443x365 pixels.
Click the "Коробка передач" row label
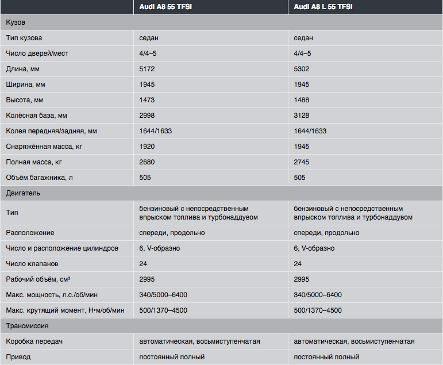[x=34, y=341]
